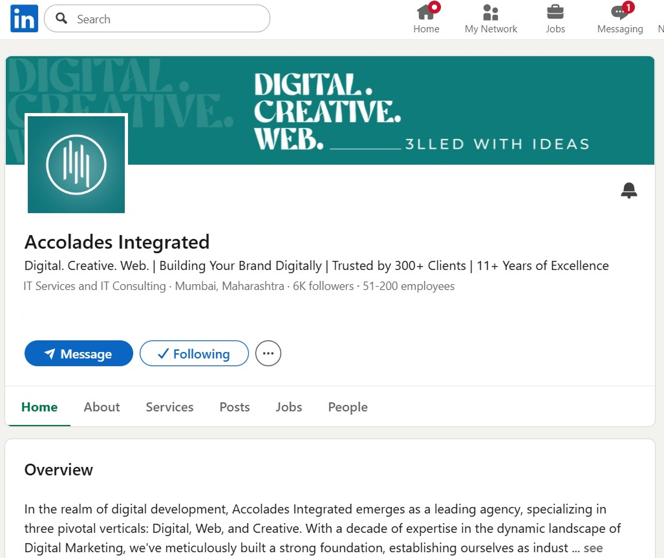Open Home feed from top navigation bar
The image size is (664, 558).
(426, 18)
